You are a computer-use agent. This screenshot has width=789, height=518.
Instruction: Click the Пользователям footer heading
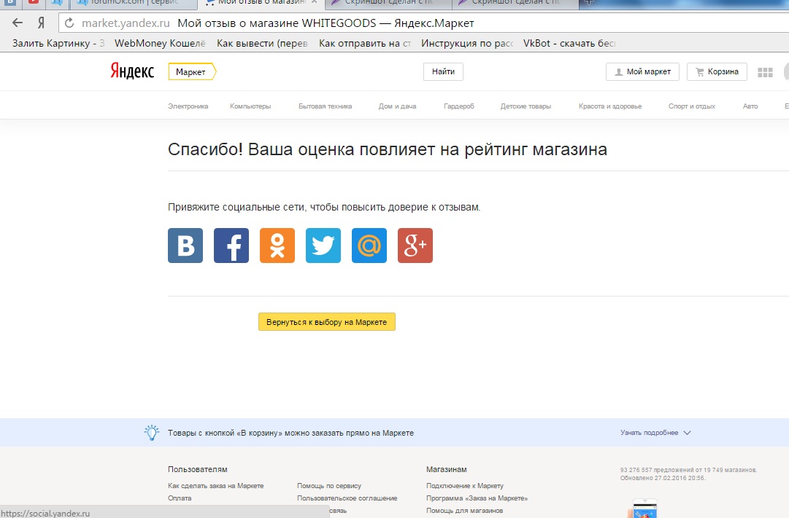click(x=198, y=469)
